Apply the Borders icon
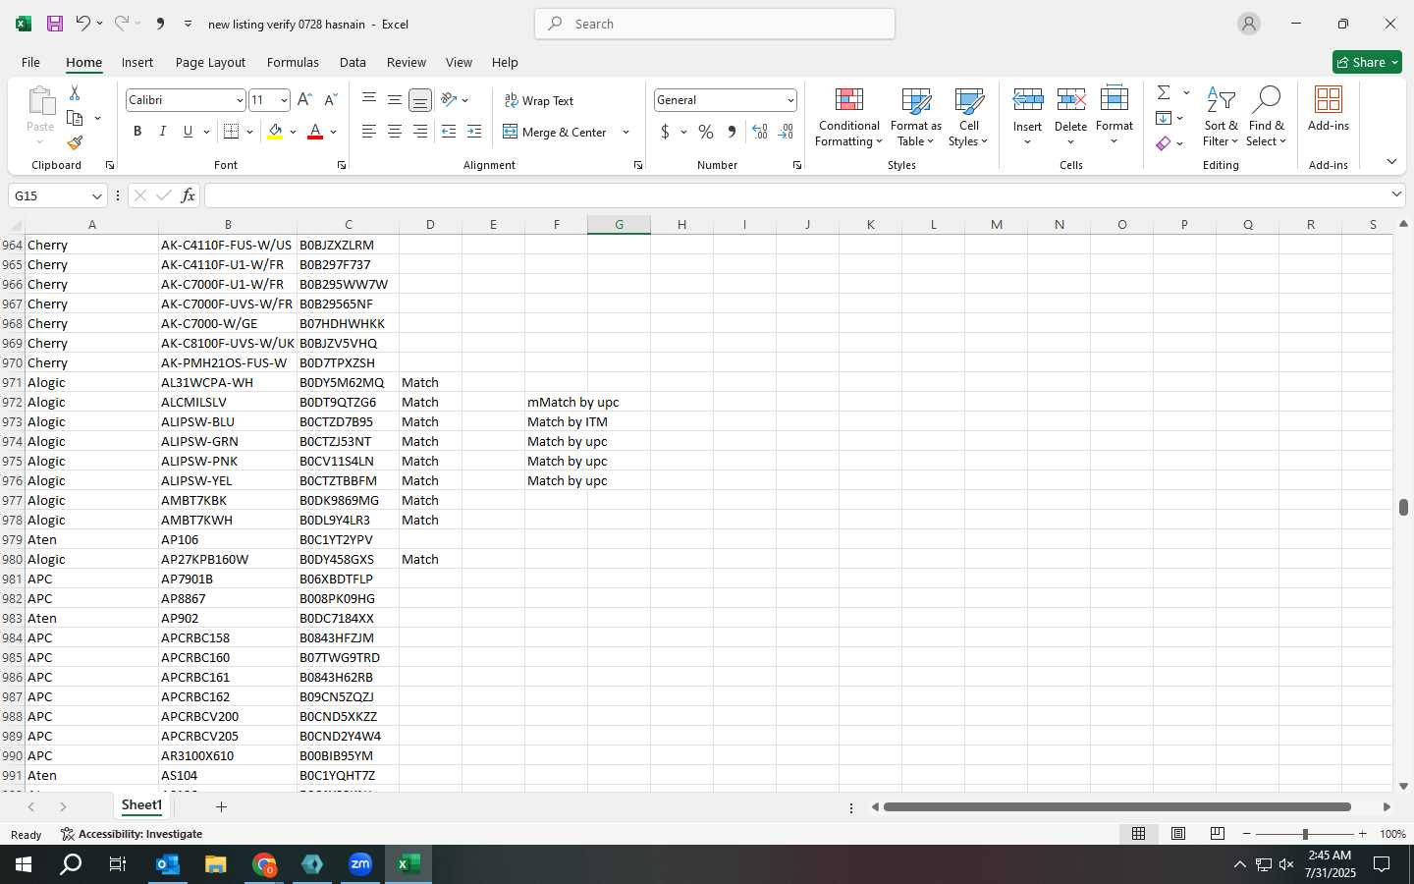The height and width of the screenshot is (884, 1414). coord(232,132)
